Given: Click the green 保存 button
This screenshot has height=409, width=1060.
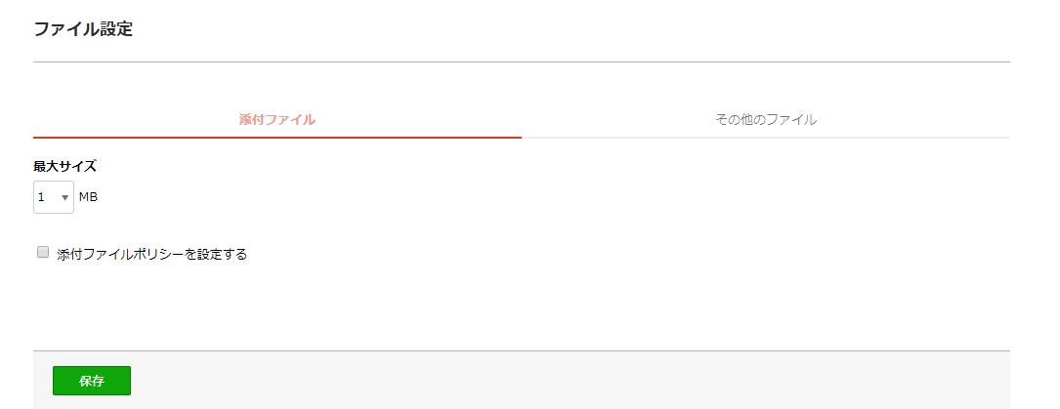Looking at the screenshot, I should pyautogui.click(x=92, y=381).
